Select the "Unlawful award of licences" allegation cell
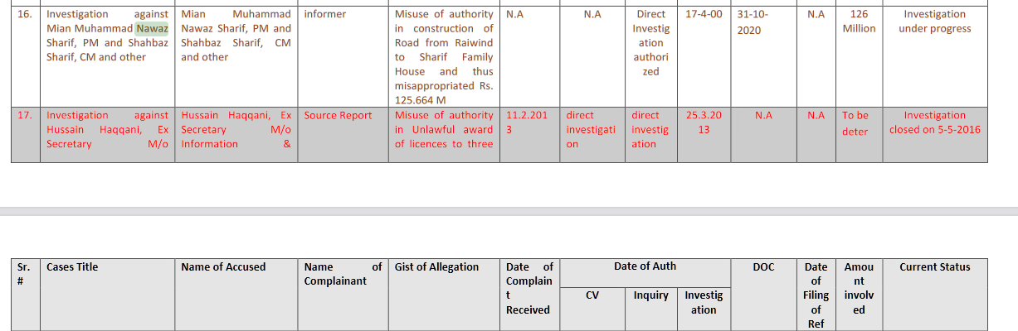This screenshot has height=331, width=1018. click(444, 134)
